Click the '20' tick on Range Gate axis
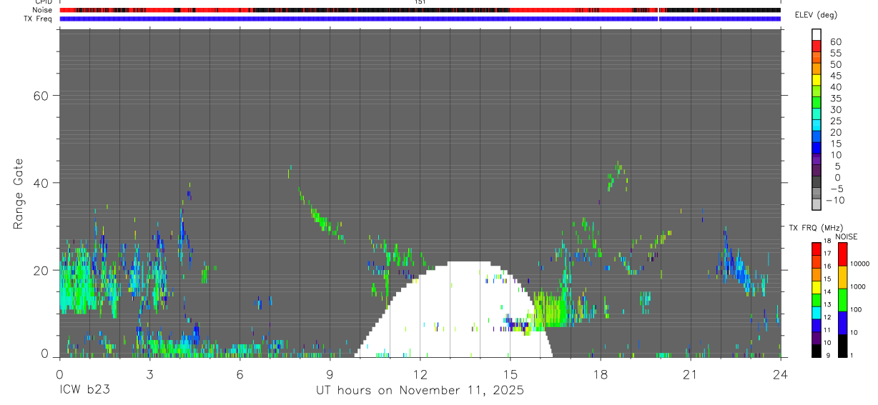The image size is (878, 405). [x=42, y=270]
